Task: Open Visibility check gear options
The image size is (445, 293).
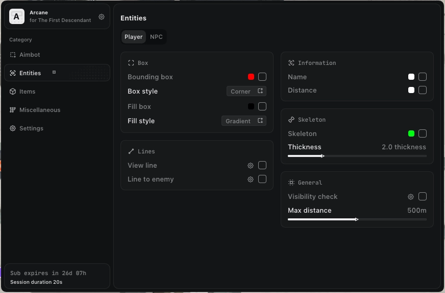Action: 411,196
